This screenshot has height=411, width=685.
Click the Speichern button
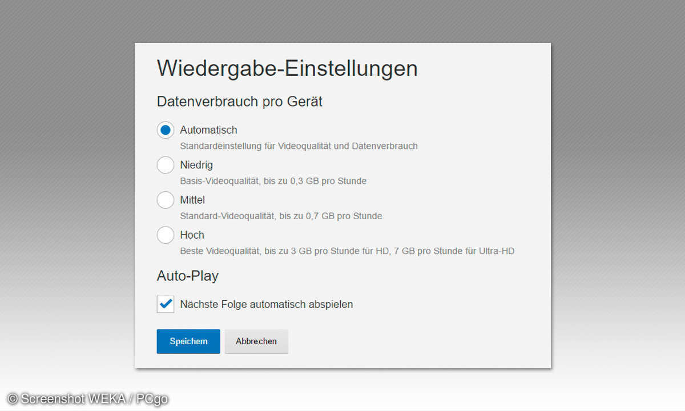point(188,341)
